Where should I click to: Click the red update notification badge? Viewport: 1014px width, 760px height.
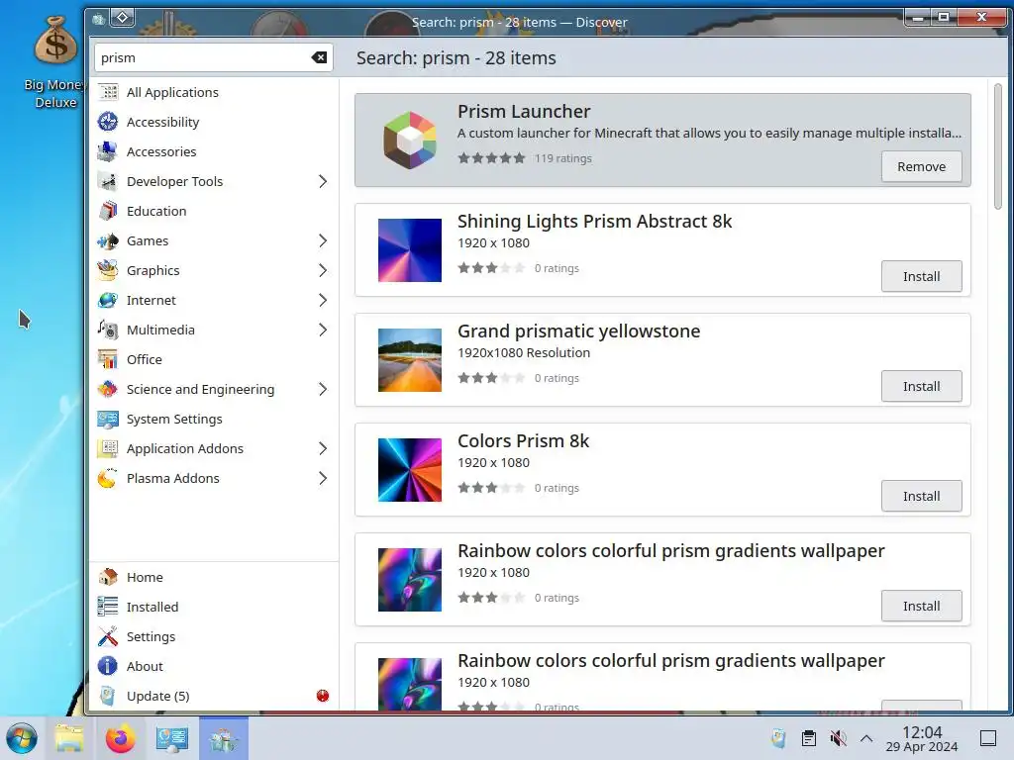tap(323, 696)
